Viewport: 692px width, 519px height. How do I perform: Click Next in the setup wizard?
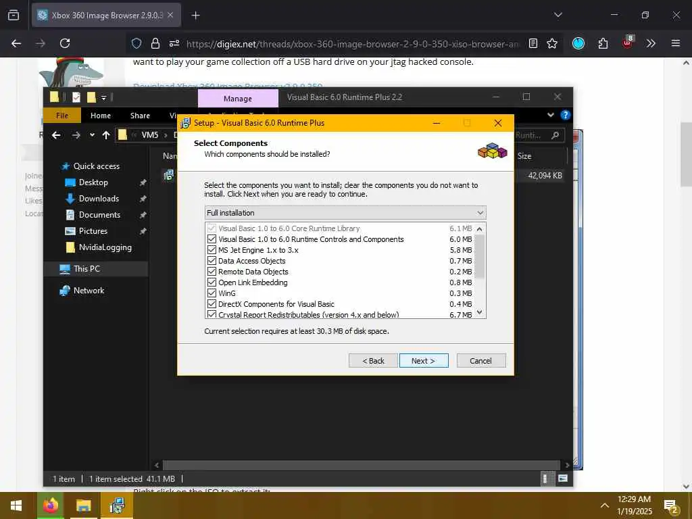pyautogui.click(x=424, y=361)
